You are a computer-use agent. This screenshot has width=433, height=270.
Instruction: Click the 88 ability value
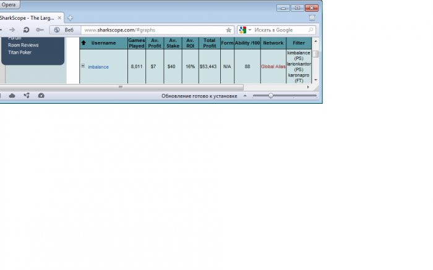click(247, 67)
